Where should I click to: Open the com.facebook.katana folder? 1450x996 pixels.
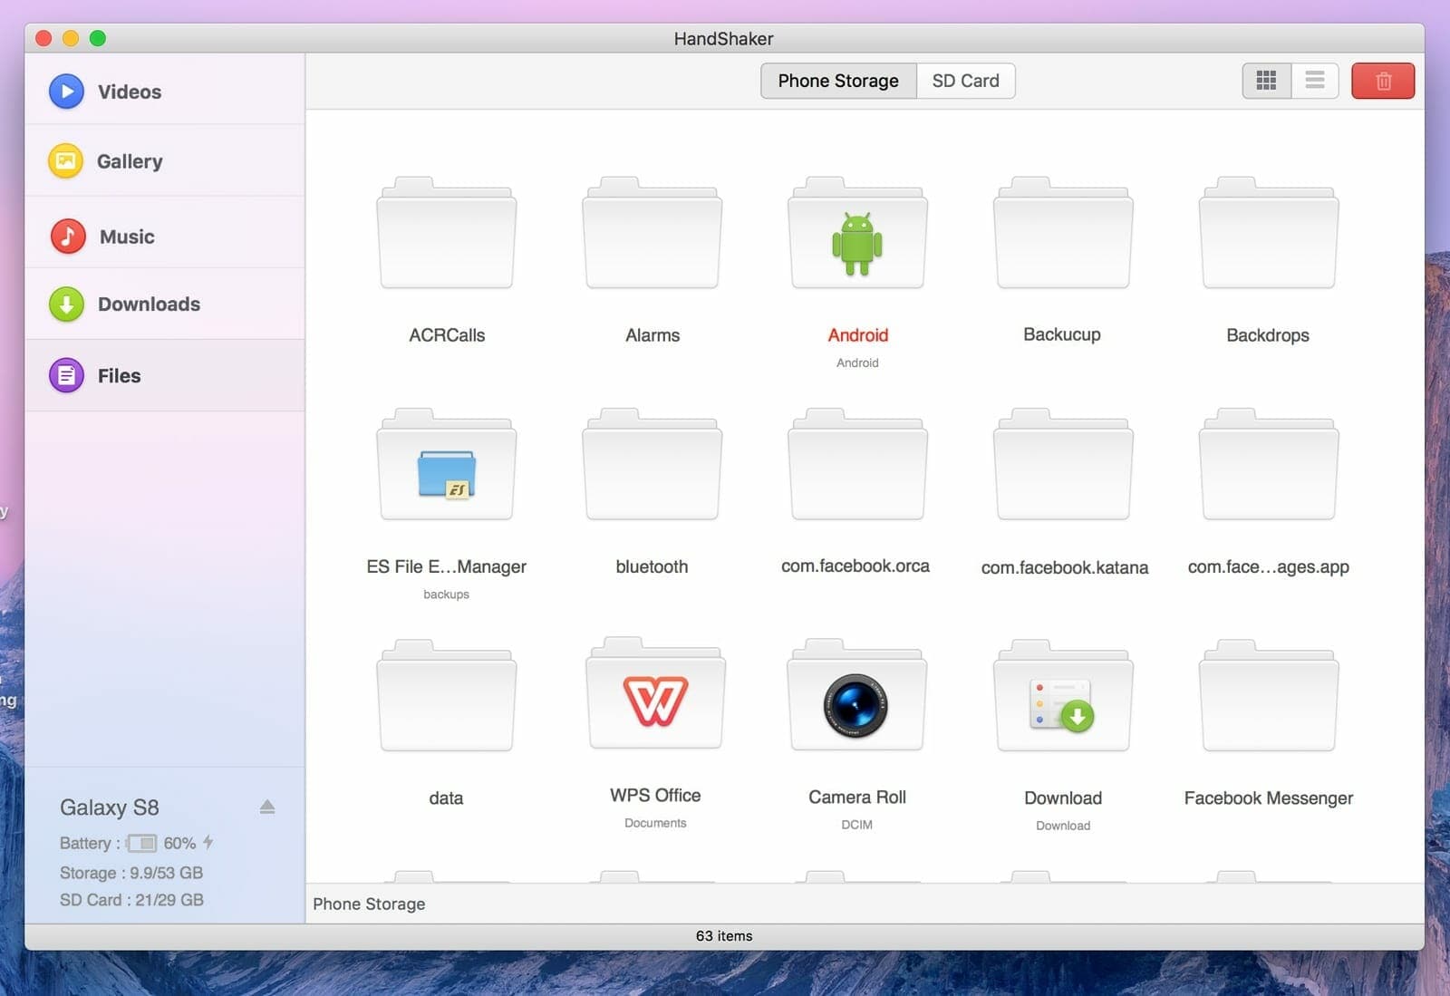pos(1063,465)
